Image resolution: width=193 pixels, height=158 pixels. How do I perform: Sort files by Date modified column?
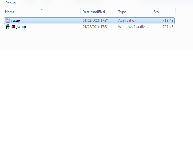(x=94, y=12)
